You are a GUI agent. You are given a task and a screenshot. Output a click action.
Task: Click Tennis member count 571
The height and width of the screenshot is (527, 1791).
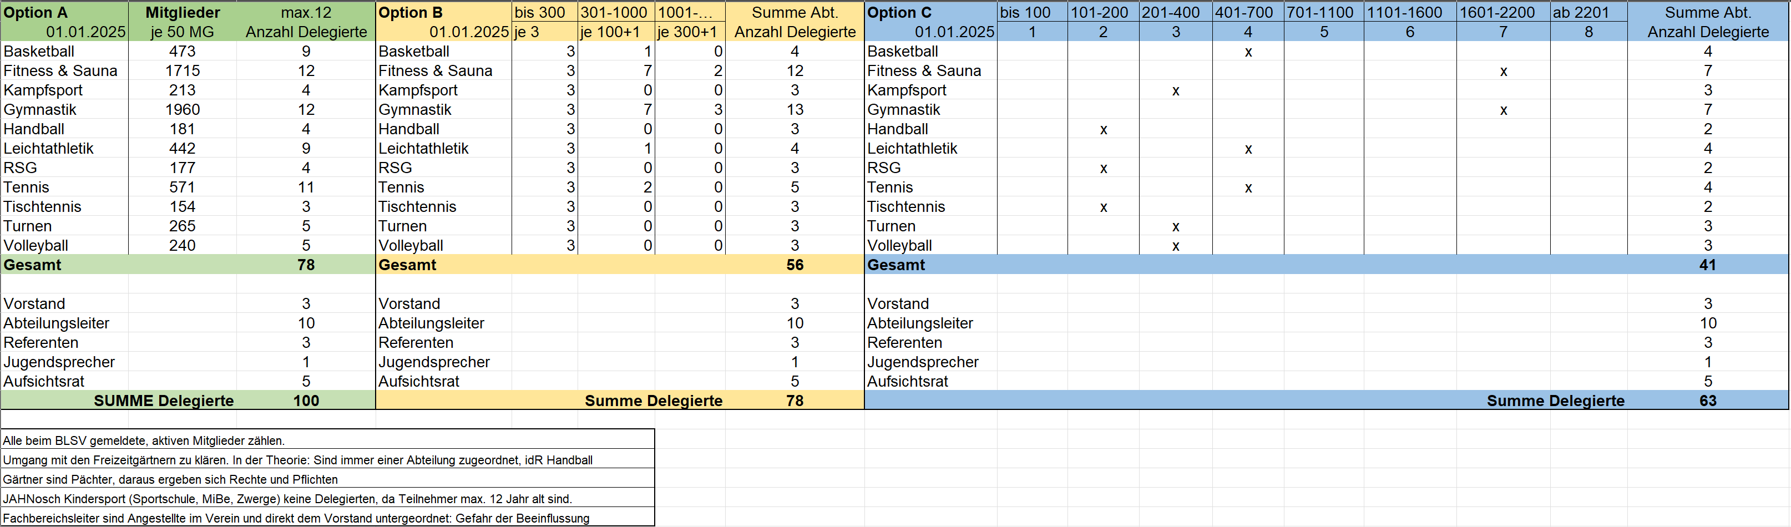point(182,187)
